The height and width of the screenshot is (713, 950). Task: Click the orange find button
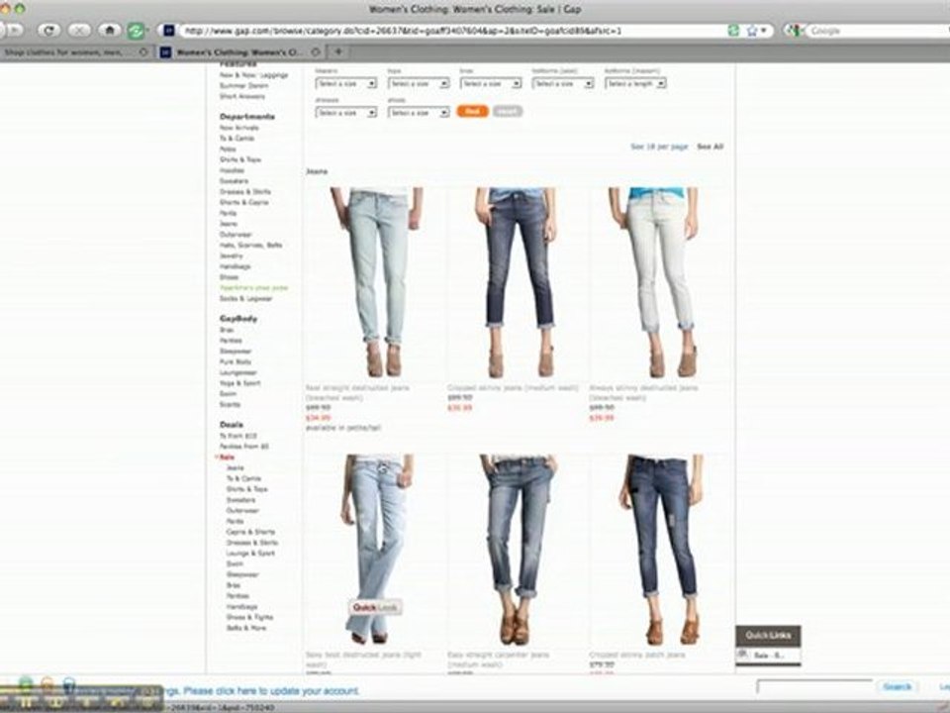473,112
